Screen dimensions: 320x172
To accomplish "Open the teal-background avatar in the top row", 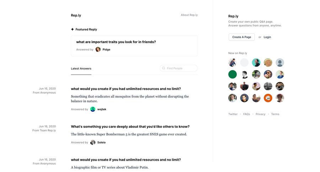I will (256, 63).
